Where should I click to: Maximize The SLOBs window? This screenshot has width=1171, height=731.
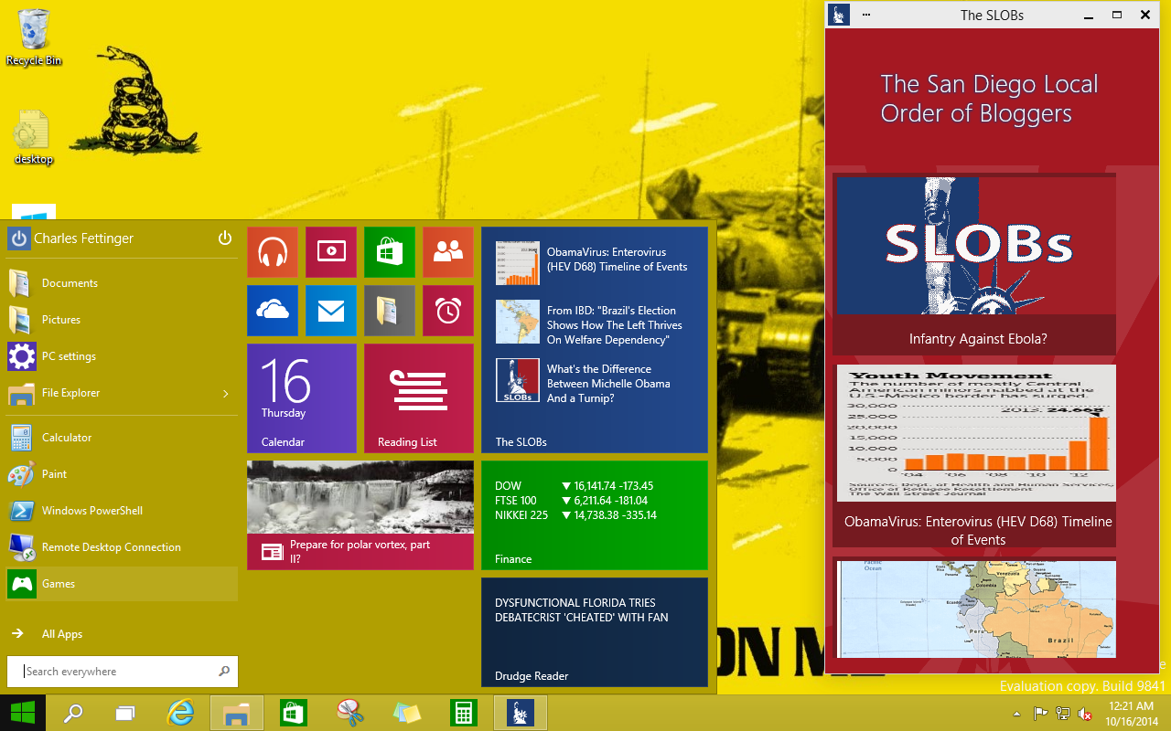[1117, 15]
